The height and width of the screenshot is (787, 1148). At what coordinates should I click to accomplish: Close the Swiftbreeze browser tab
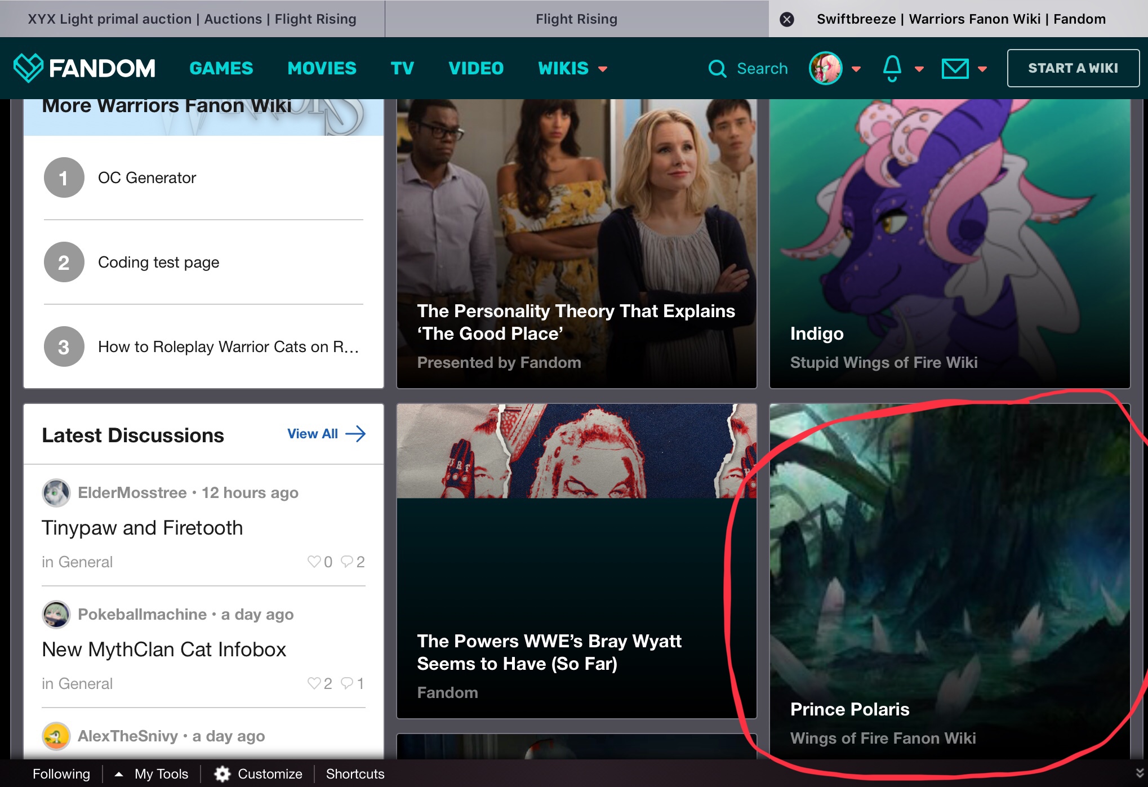pyautogui.click(x=787, y=19)
